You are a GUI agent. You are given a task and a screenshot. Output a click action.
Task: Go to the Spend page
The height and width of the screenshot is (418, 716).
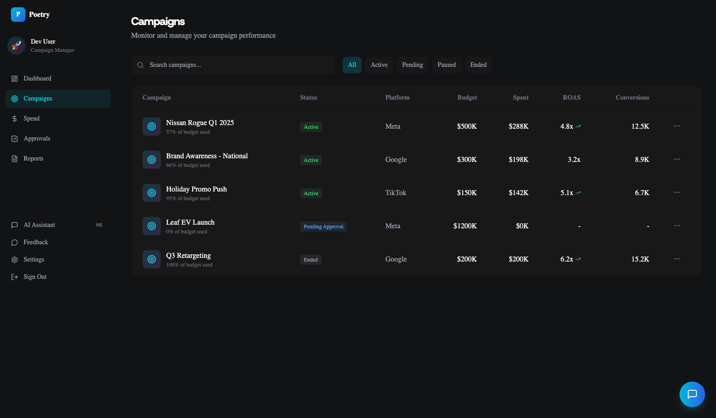pos(31,119)
